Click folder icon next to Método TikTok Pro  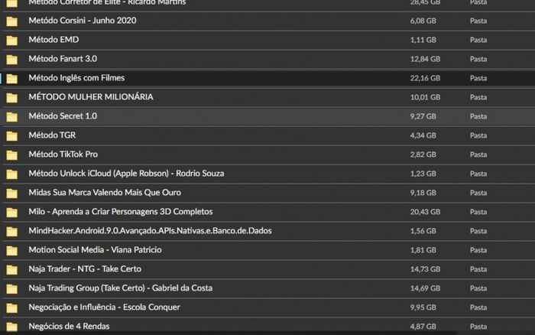(x=12, y=155)
